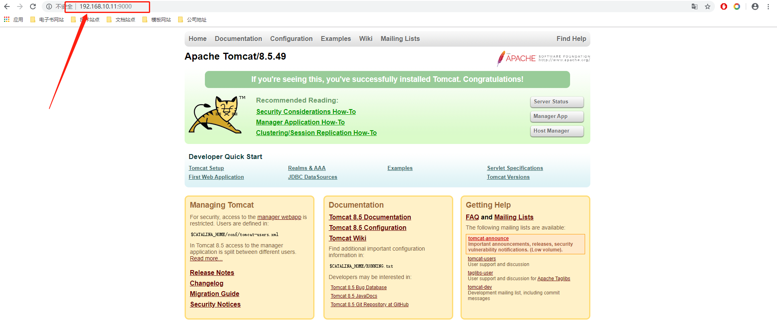Screen dimensions: 777x322
Task: Click the Host Manager button
Action: [x=557, y=131]
